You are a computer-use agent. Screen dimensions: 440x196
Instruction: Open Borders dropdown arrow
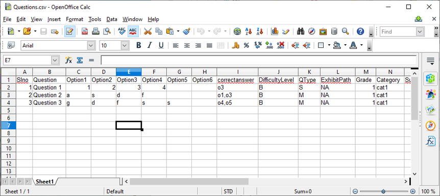tap(329, 45)
